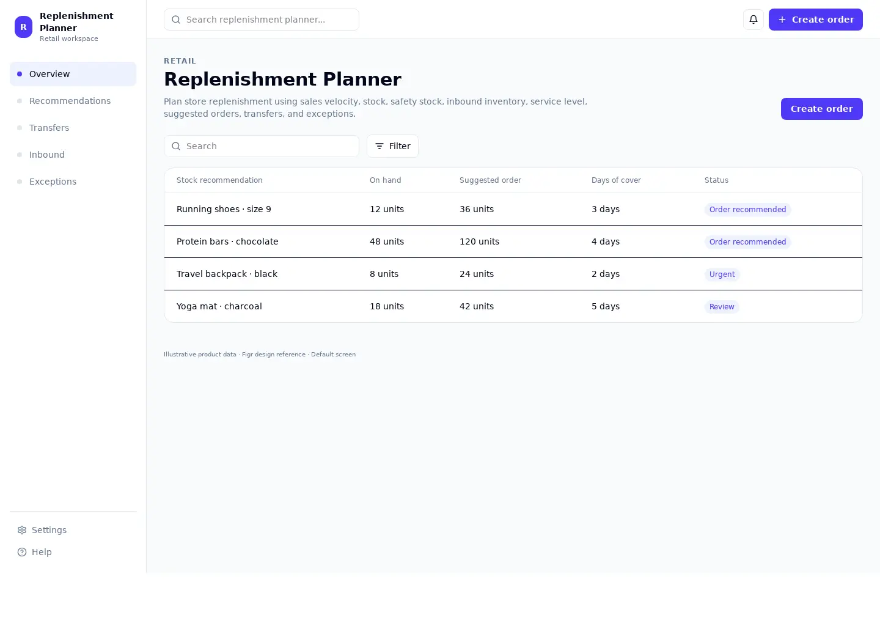Open the Exceptions section

[x=73, y=182]
